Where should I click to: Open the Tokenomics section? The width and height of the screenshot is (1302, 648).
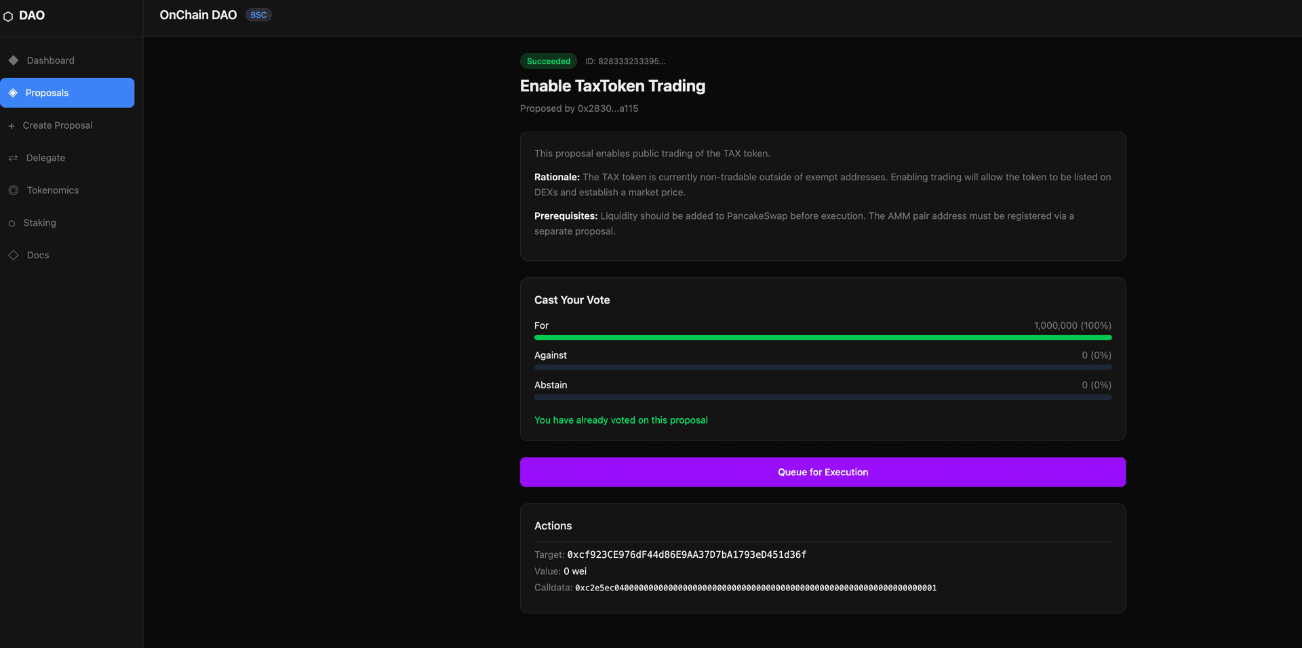[x=52, y=190]
